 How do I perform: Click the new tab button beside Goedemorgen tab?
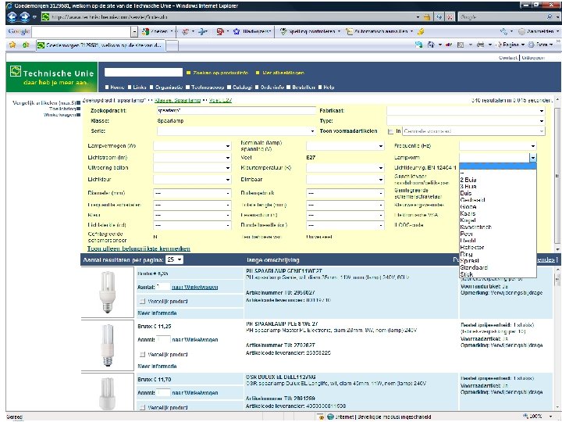[172, 45]
